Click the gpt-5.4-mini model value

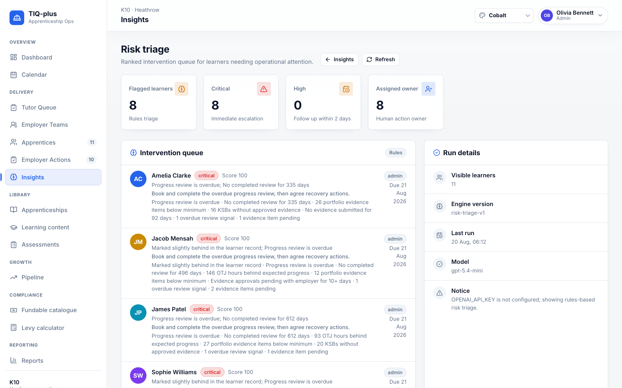coord(467,270)
